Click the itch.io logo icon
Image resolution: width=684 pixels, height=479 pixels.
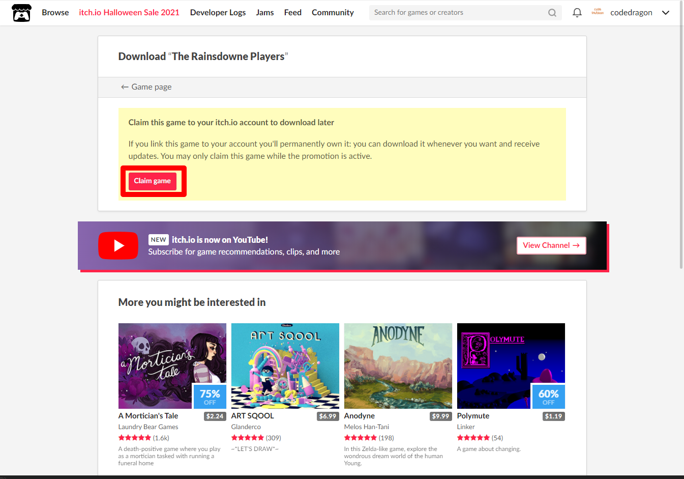(x=21, y=13)
